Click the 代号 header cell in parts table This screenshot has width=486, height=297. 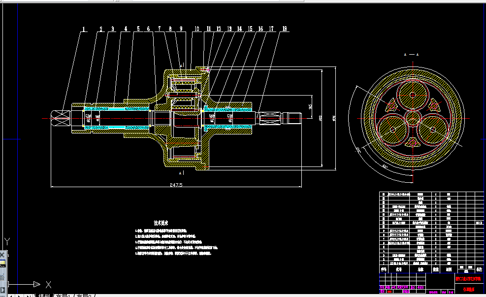pos(399,269)
